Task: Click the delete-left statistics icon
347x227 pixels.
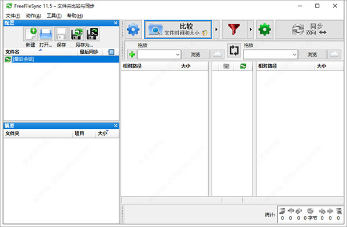Action: (282, 211)
